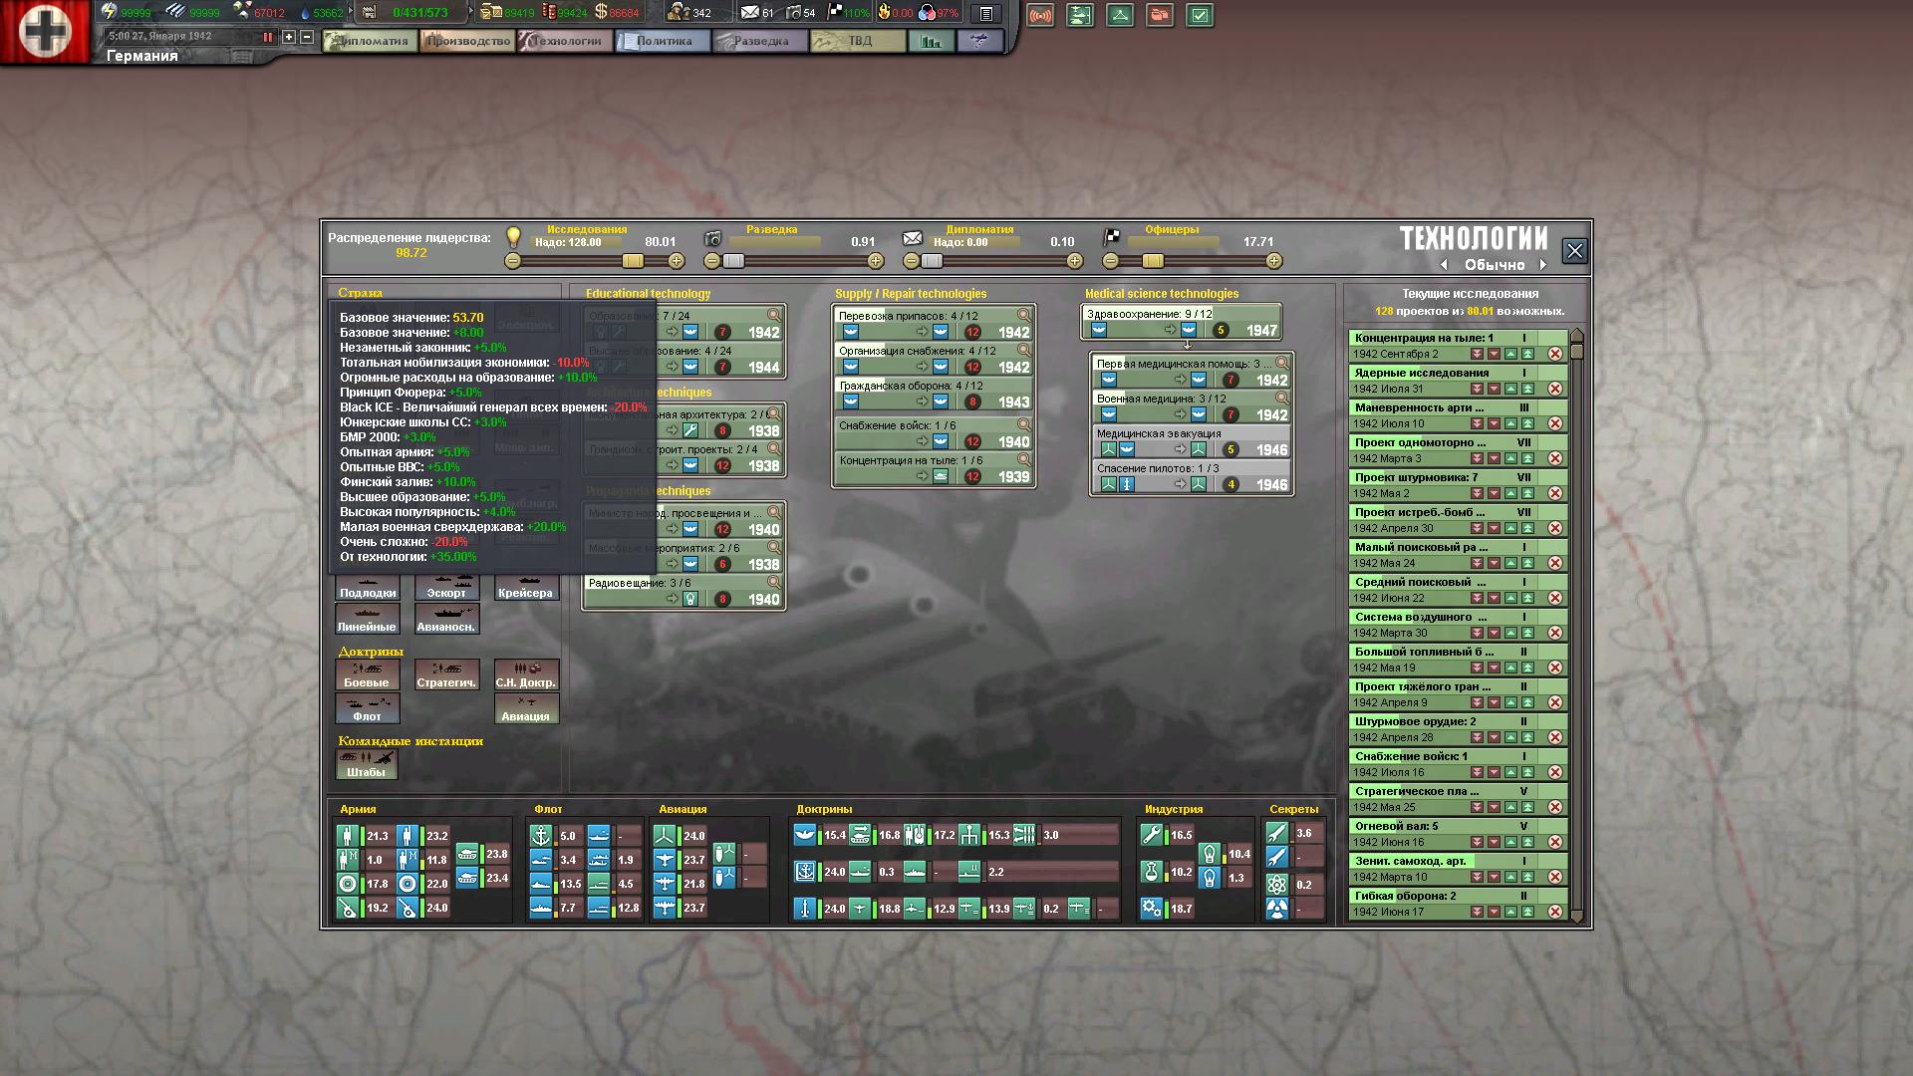Click the red radio signal icon
This screenshot has height=1076, width=1913.
pyautogui.click(x=1040, y=15)
